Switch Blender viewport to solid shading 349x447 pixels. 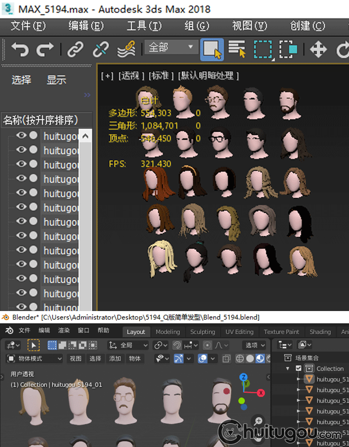tap(250, 359)
